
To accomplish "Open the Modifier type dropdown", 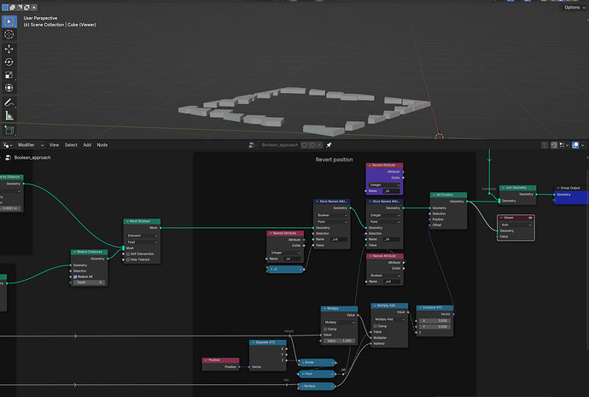I will point(31,145).
